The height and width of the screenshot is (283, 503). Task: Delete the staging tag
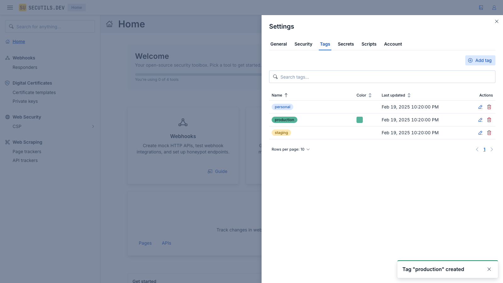click(x=489, y=133)
